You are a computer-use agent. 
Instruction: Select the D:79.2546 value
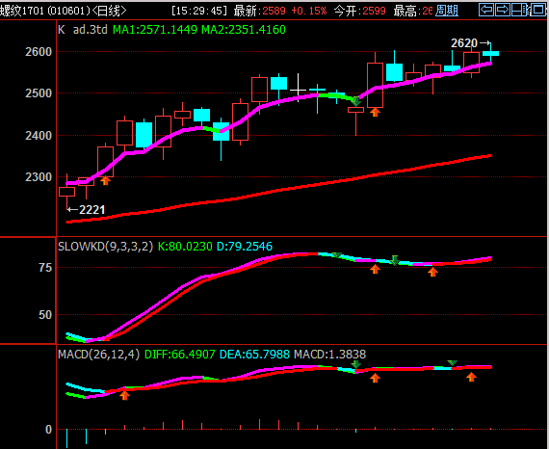[245, 247]
